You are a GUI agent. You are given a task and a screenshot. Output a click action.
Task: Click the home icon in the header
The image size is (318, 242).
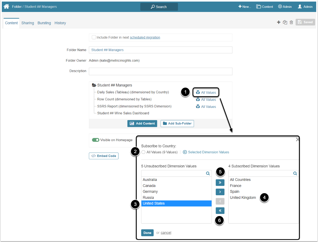(6, 6)
